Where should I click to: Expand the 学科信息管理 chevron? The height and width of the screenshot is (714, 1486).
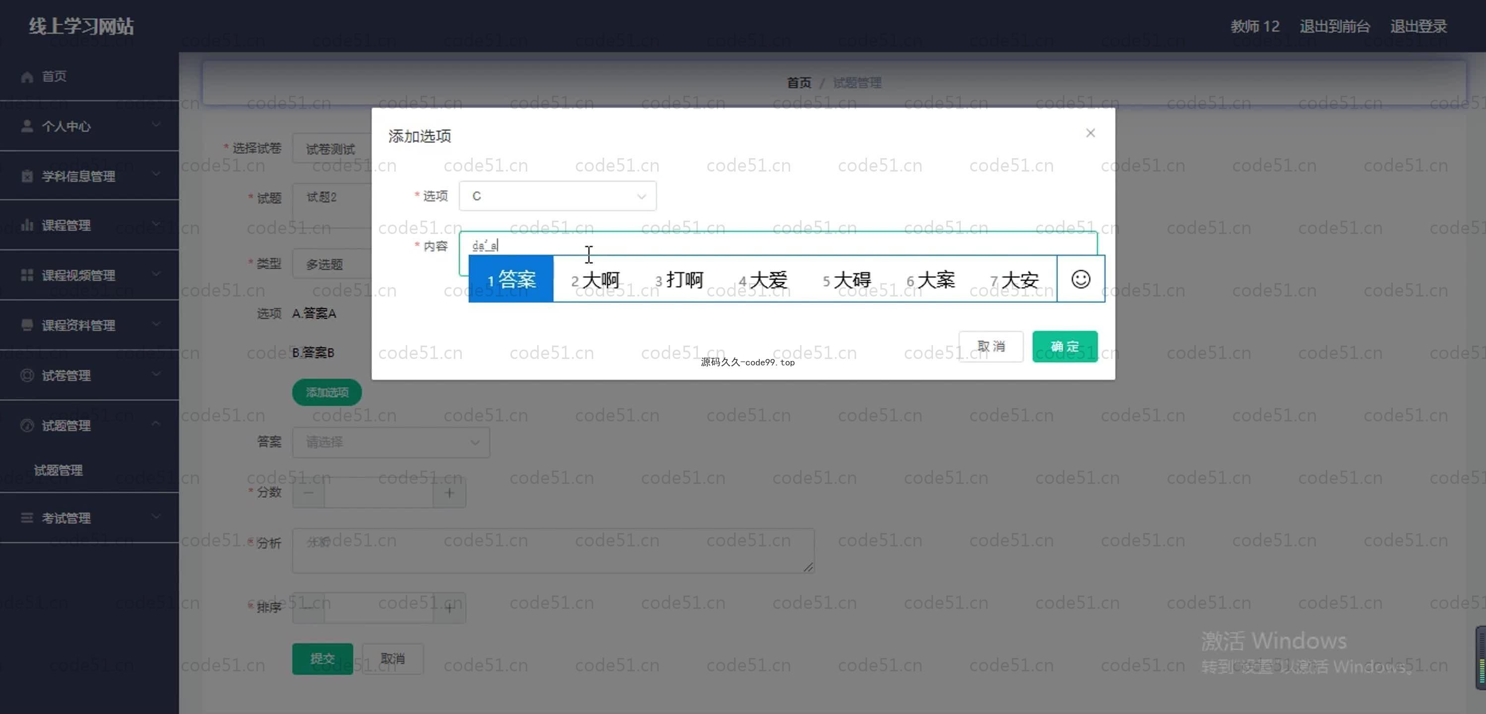156,174
